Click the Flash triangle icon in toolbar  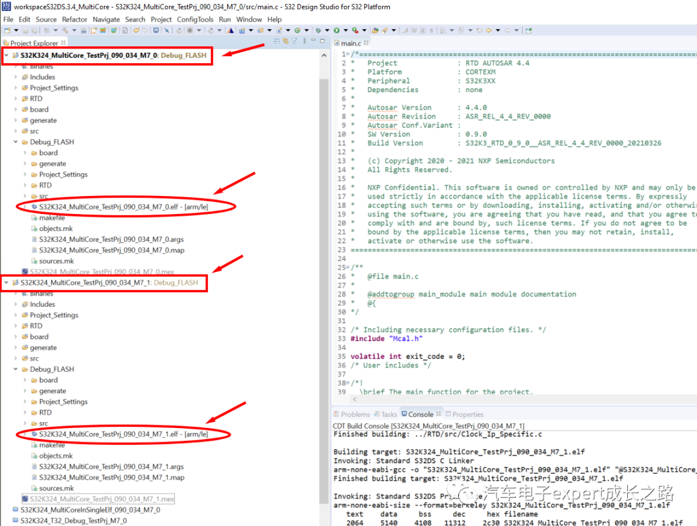pos(230,31)
